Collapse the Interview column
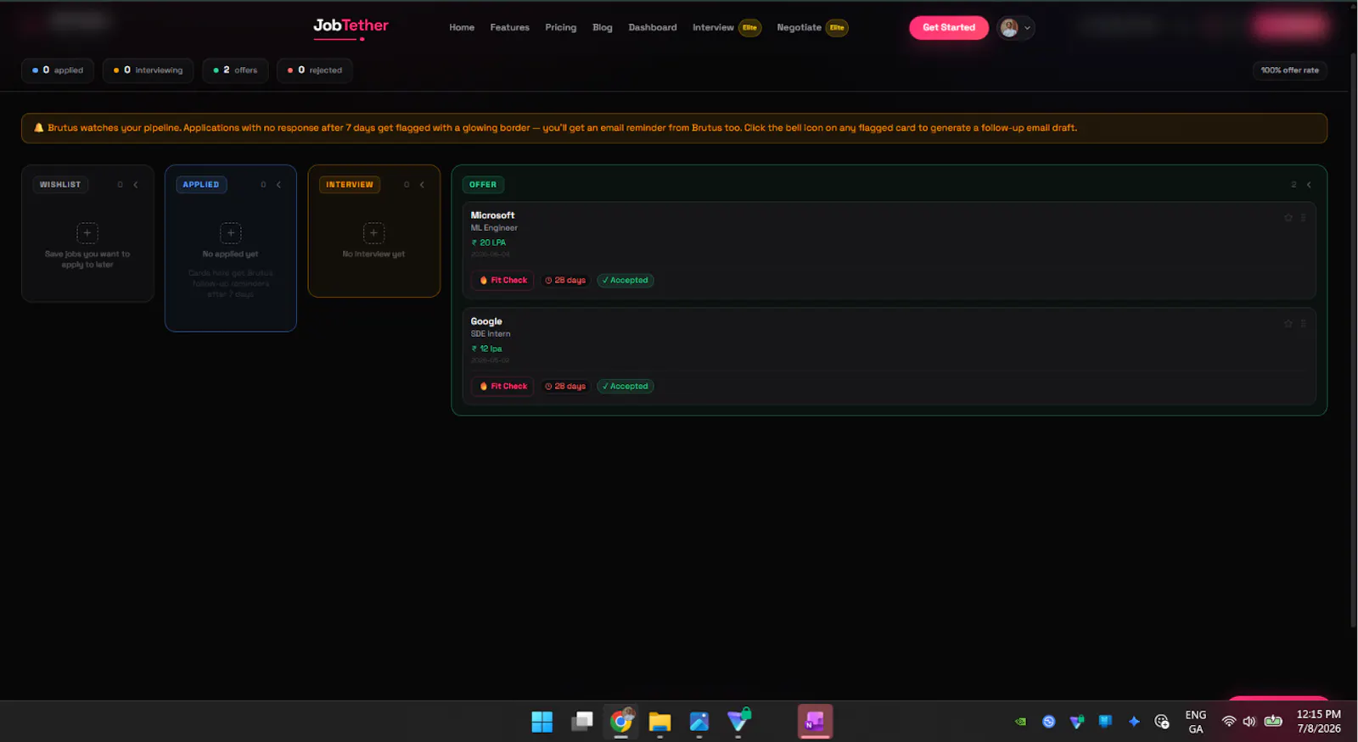1358x742 pixels. click(x=422, y=185)
